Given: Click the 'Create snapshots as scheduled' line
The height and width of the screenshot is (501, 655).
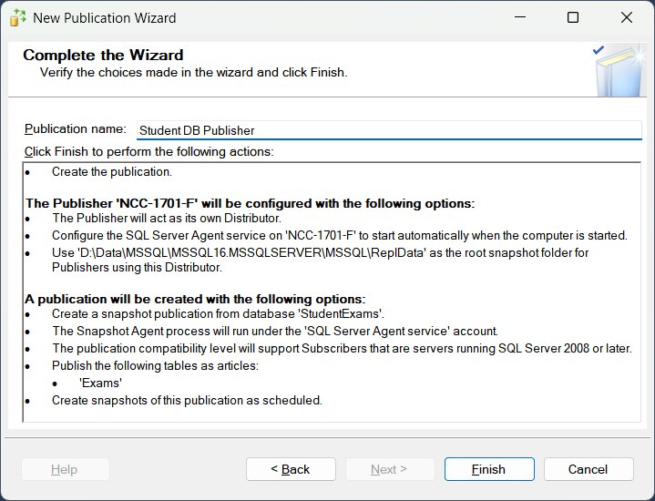Looking at the screenshot, I should [x=187, y=401].
